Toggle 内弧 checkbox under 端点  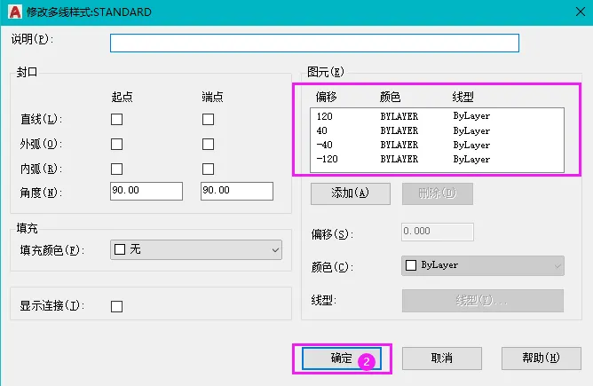pyautogui.click(x=208, y=169)
